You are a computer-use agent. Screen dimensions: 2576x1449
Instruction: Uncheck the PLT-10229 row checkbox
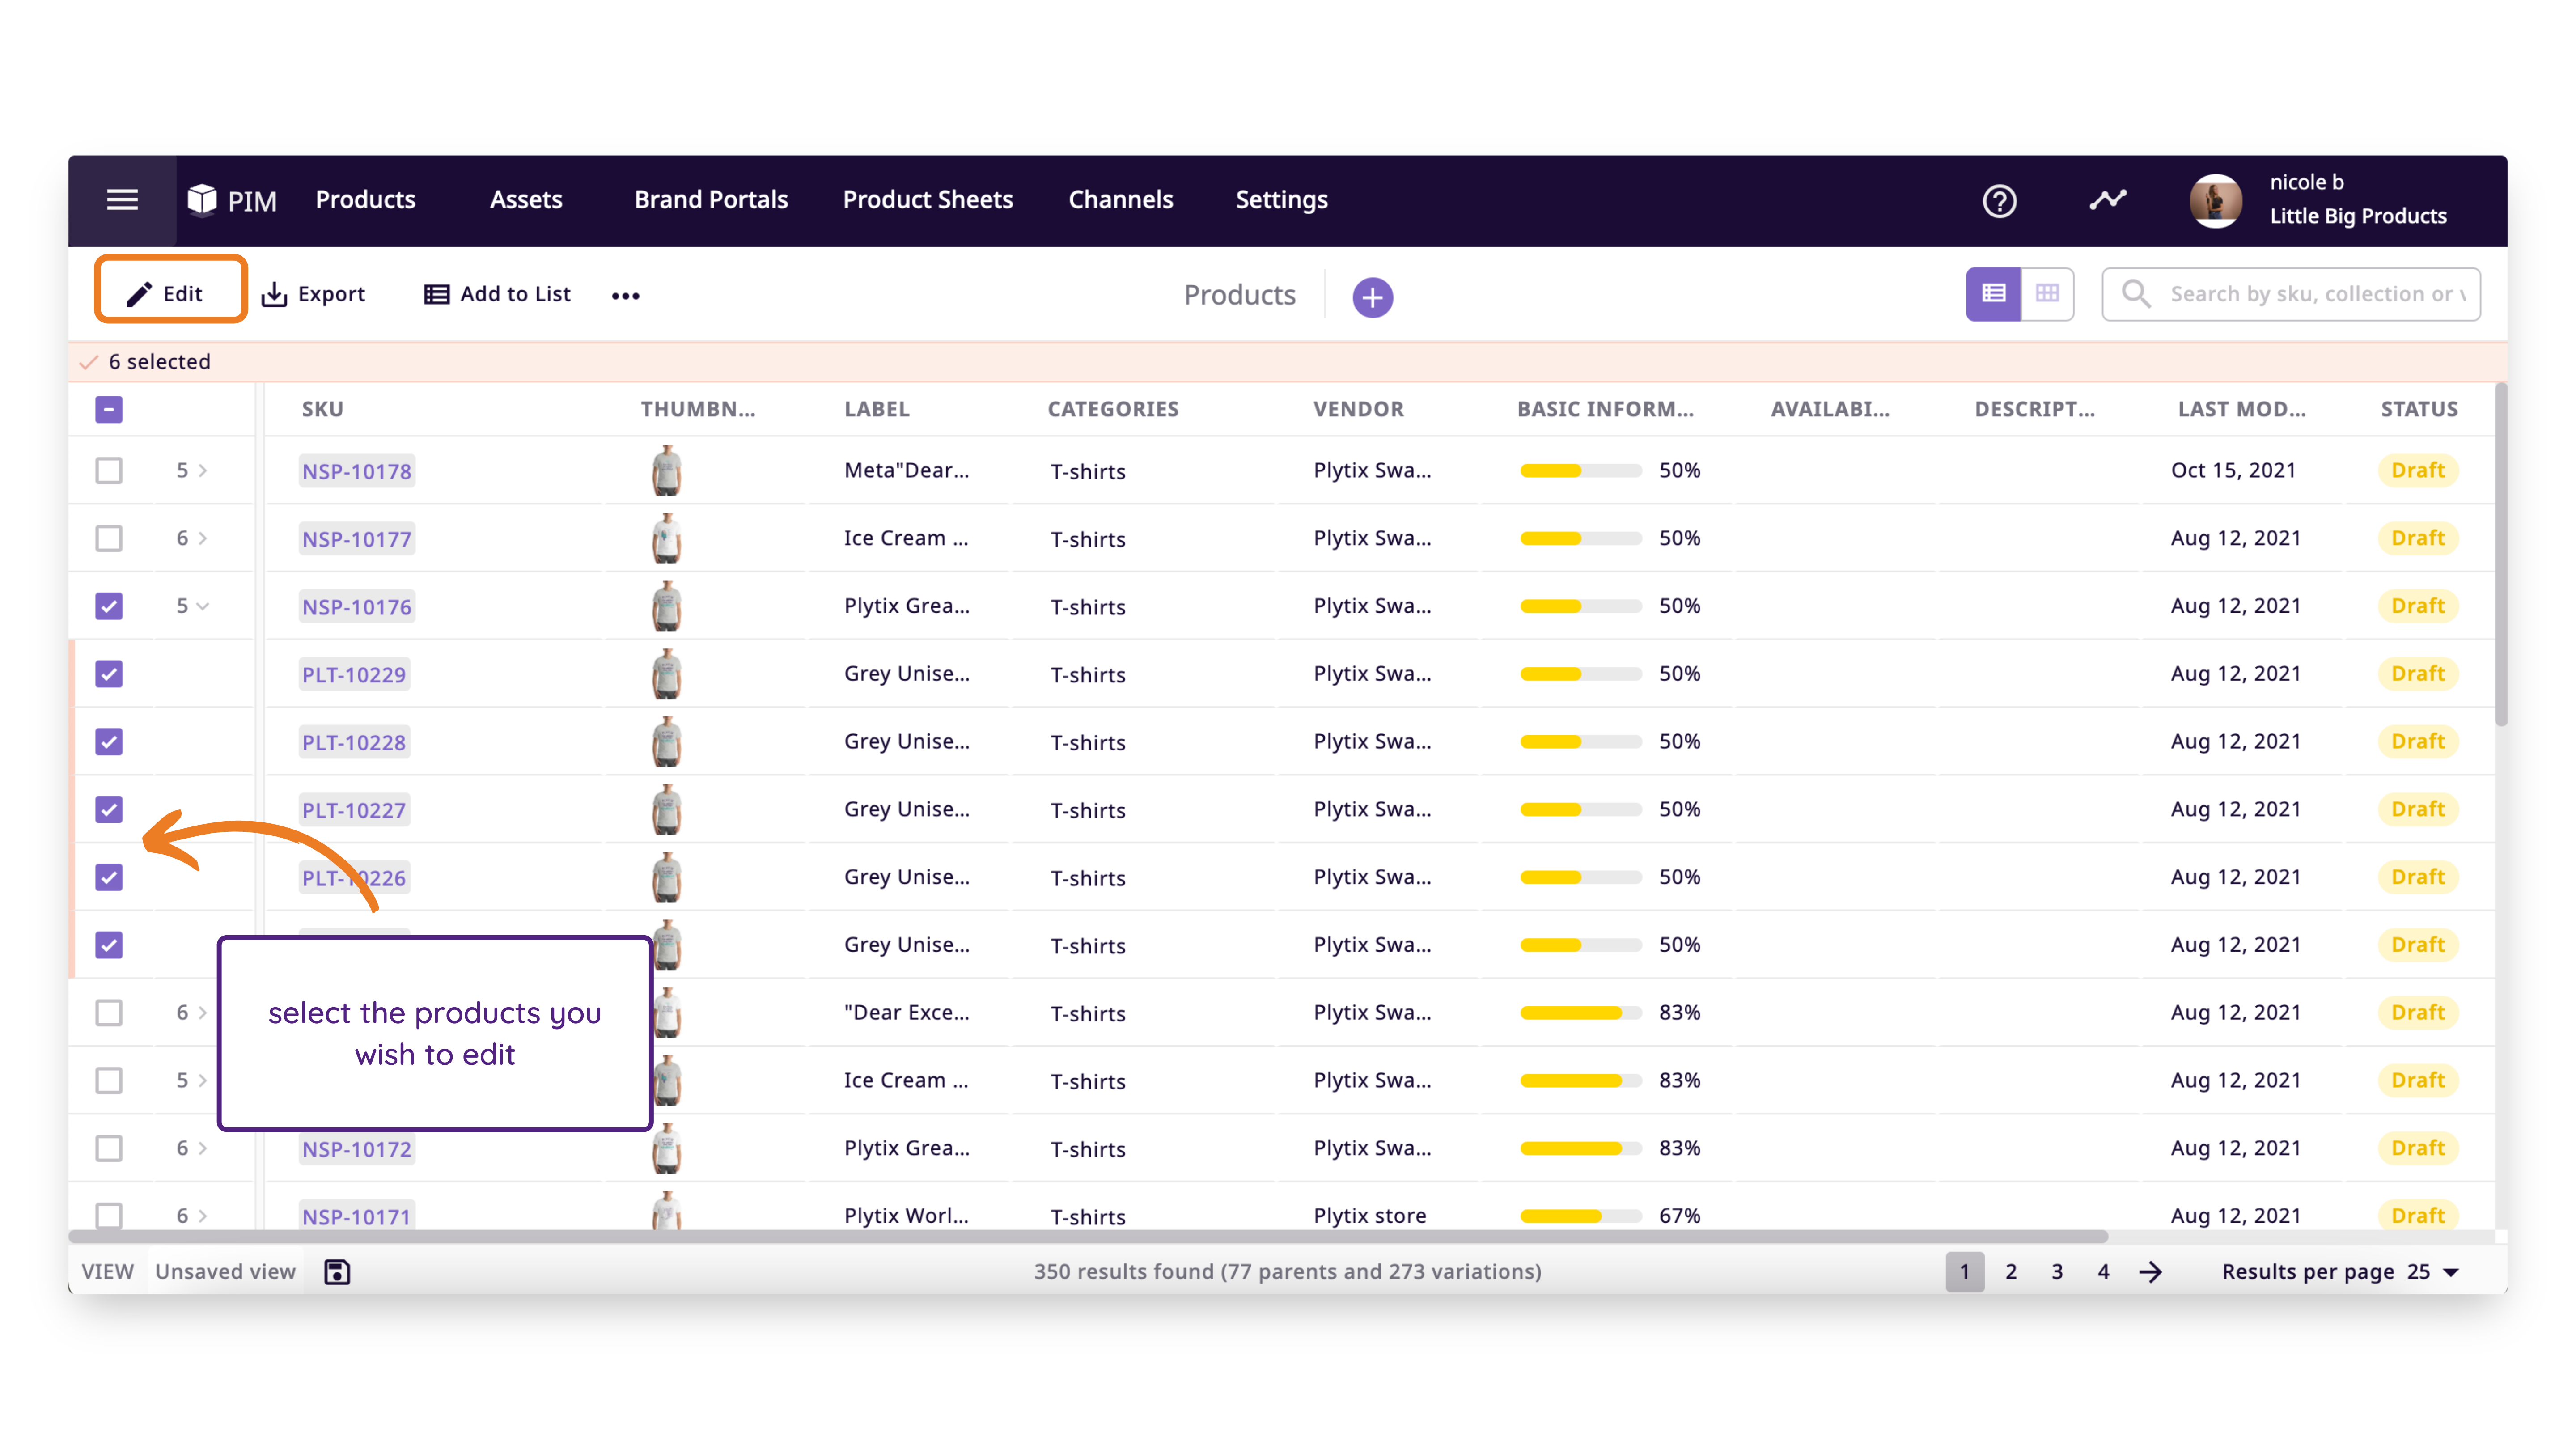click(x=109, y=674)
